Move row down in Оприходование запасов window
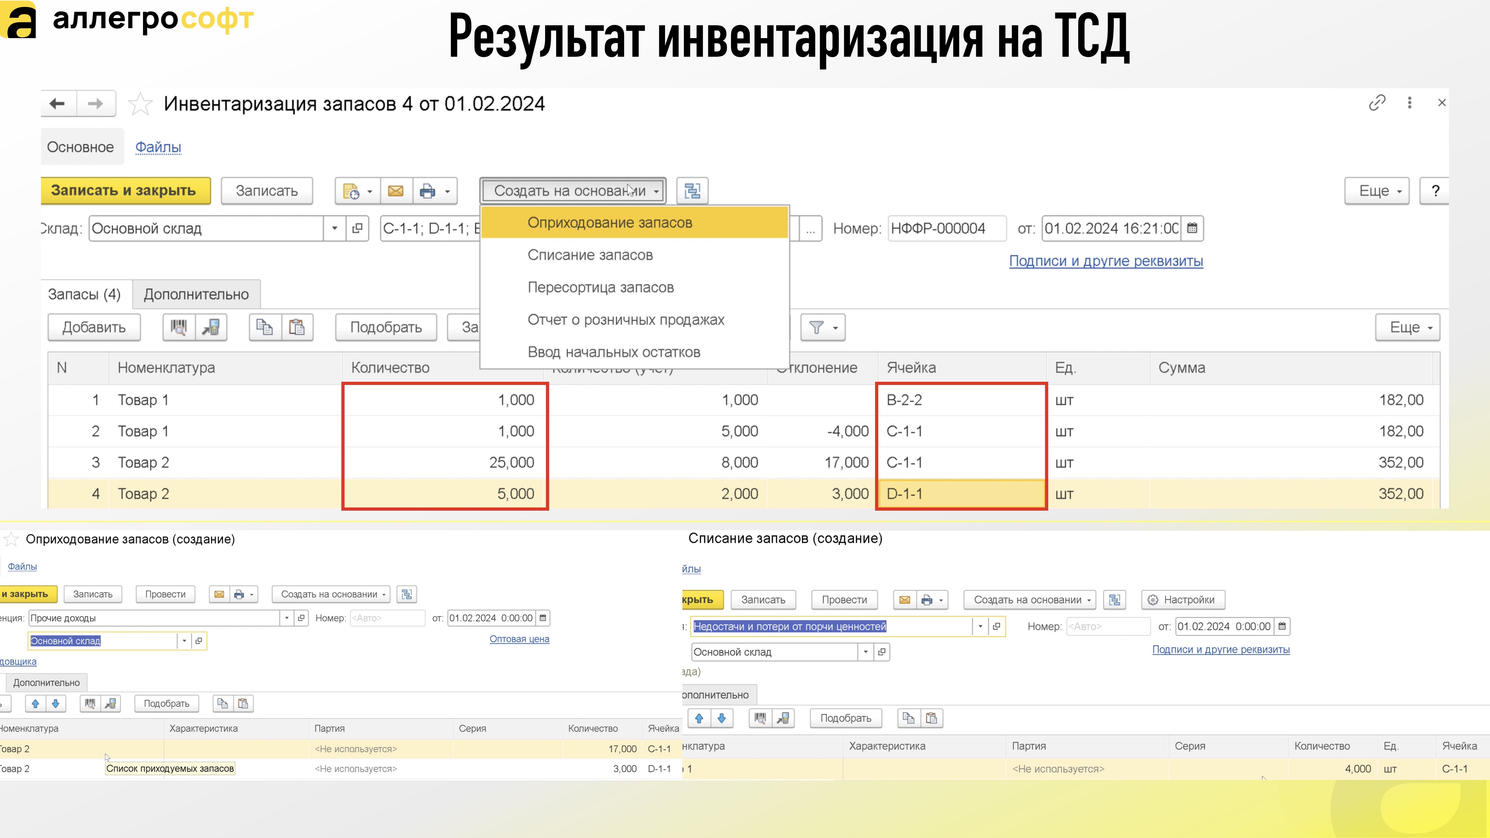The width and height of the screenshot is (1490, 838). tap(56, 704)
